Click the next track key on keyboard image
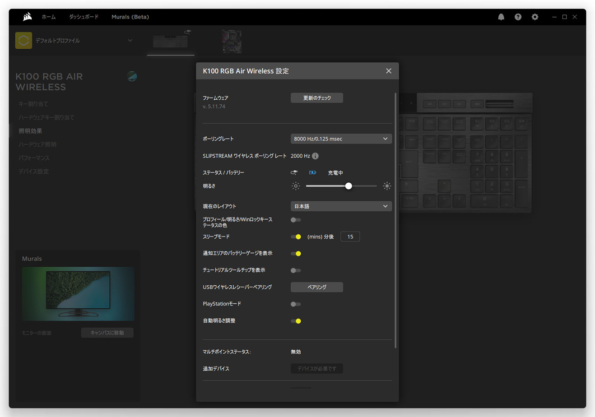Image resolution: width=595 pixels, height=417 pixels. pyautogui.click(x=459, y=104)
